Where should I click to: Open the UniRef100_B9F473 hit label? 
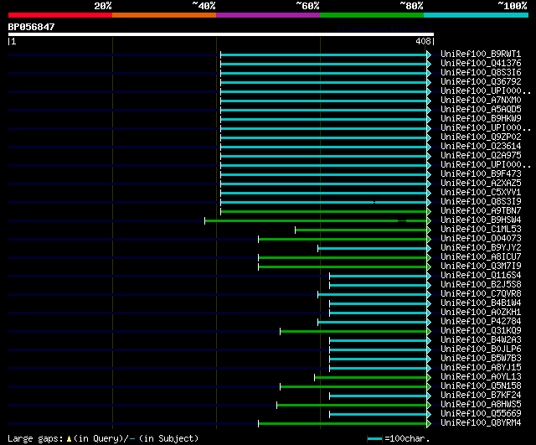click(x=481, y=174)
